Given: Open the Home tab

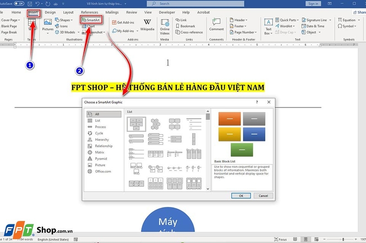Looking at the screenshot, I should (x=16, y=12).
